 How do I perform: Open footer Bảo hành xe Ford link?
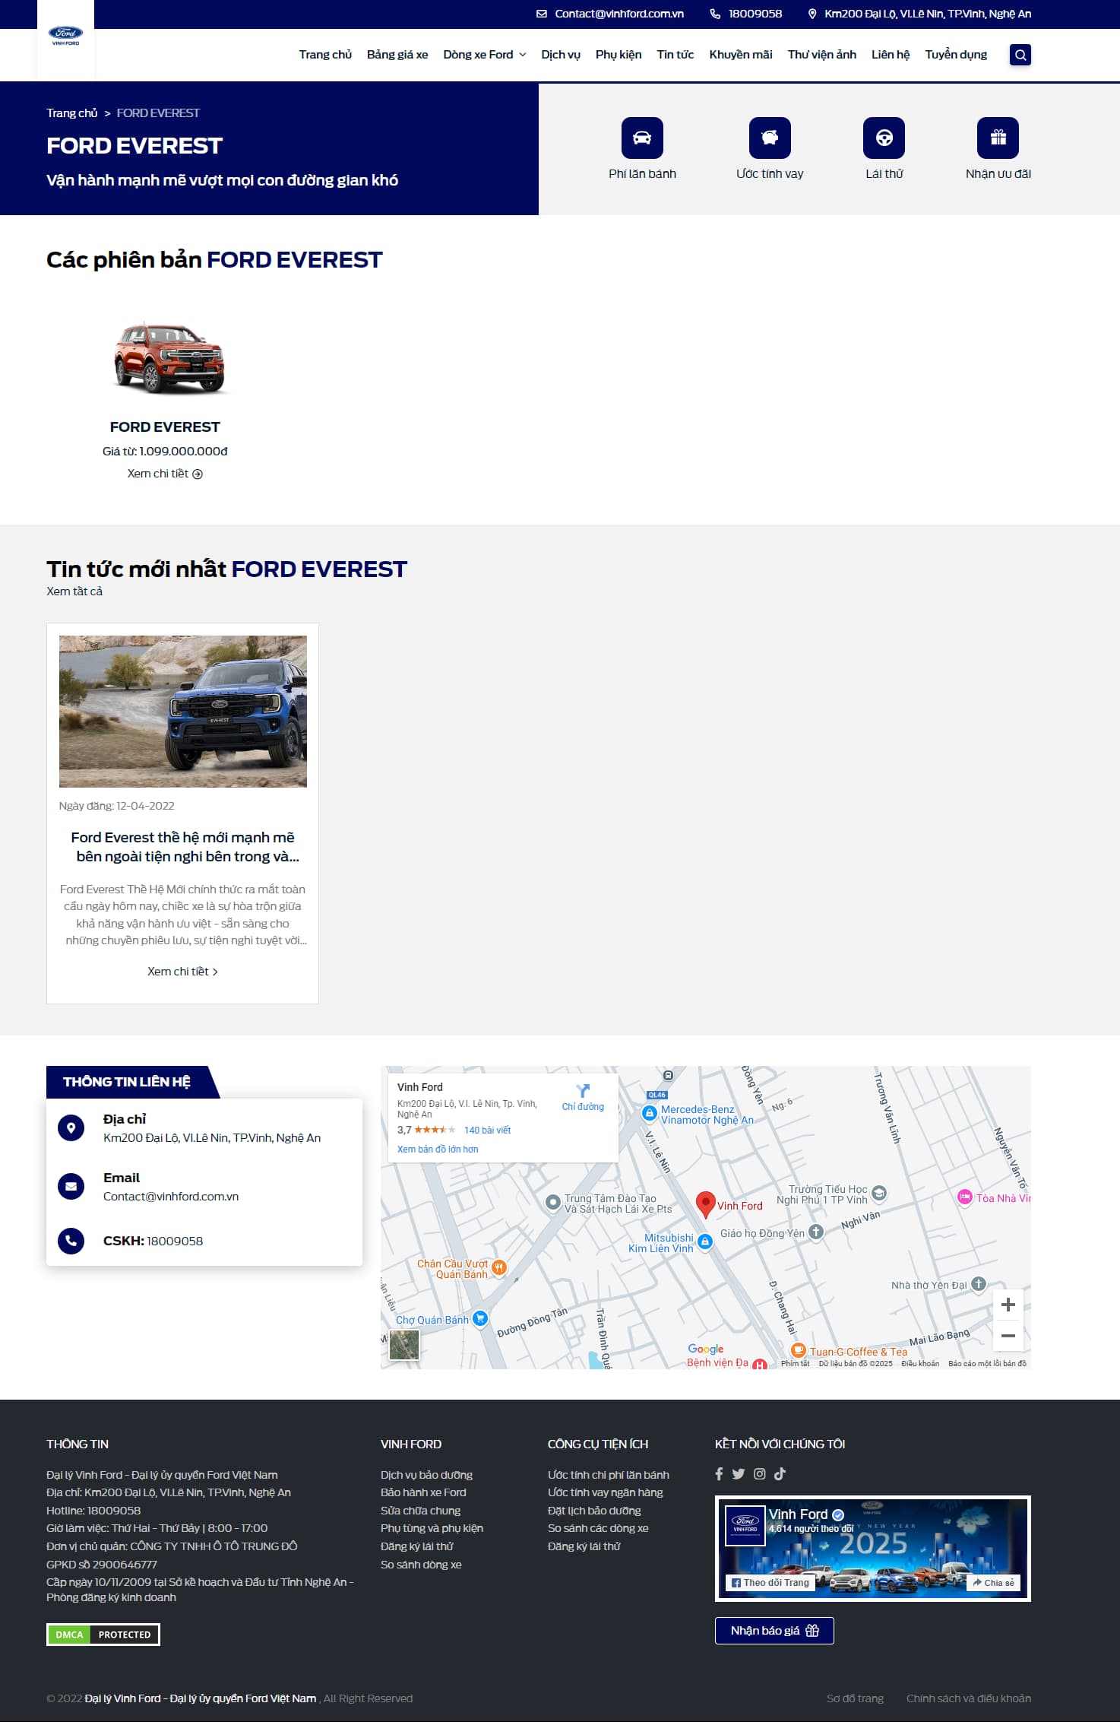(x=423, y=1492)
